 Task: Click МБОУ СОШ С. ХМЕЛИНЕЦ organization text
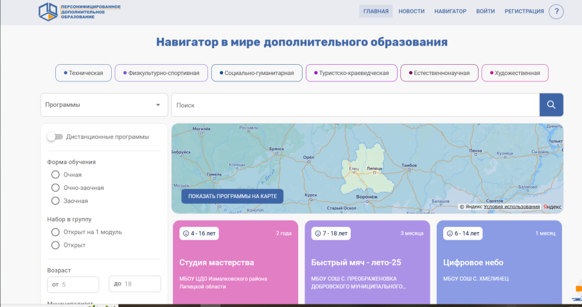476,279
